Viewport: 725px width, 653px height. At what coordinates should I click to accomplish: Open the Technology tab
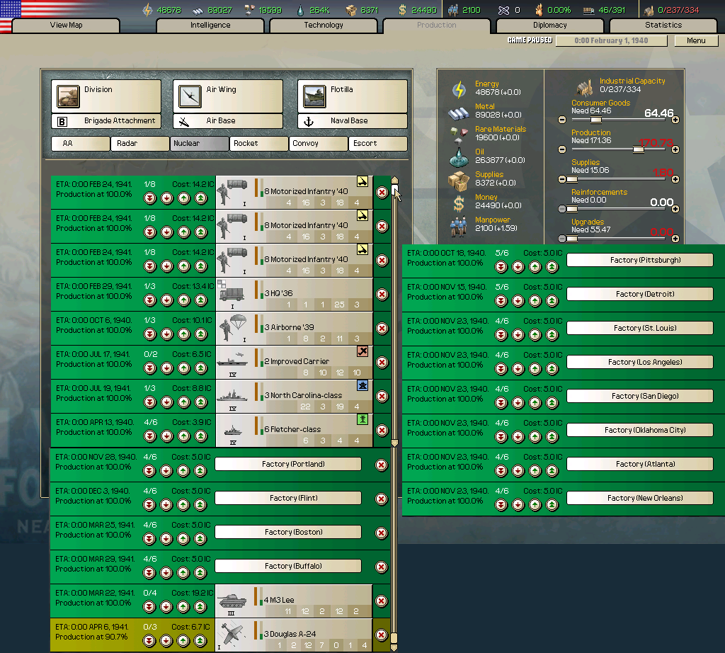pos(323,25)
